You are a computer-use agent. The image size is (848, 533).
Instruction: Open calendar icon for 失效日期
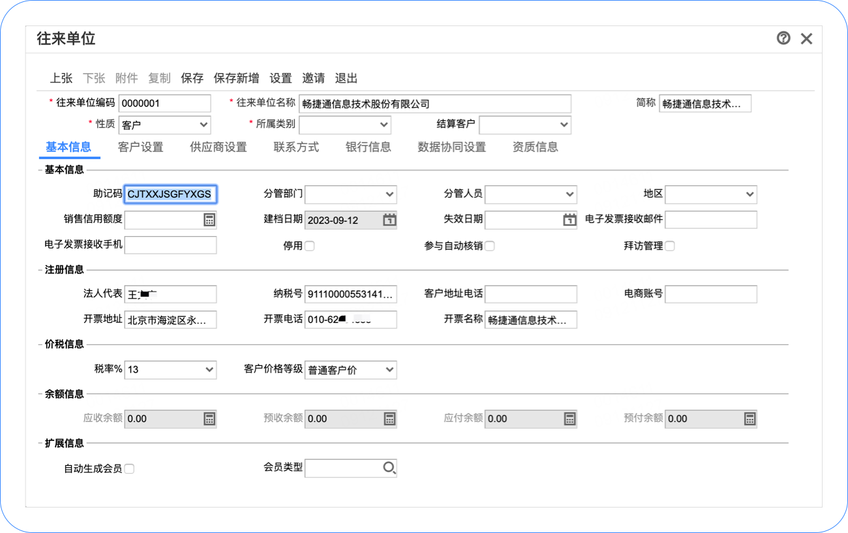coord(569,220)
